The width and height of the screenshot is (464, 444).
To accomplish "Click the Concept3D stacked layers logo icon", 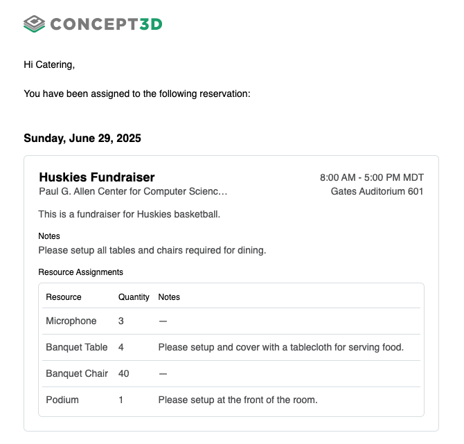I will point(34,24).
